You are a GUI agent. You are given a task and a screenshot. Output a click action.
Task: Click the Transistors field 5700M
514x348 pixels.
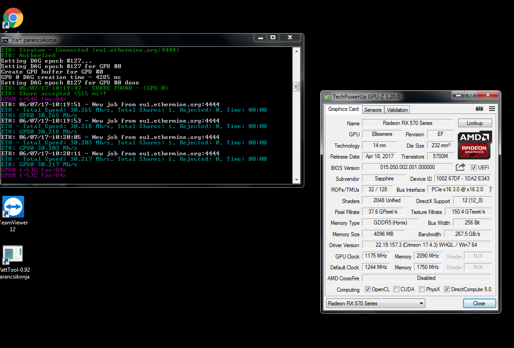tap(440, 156)
